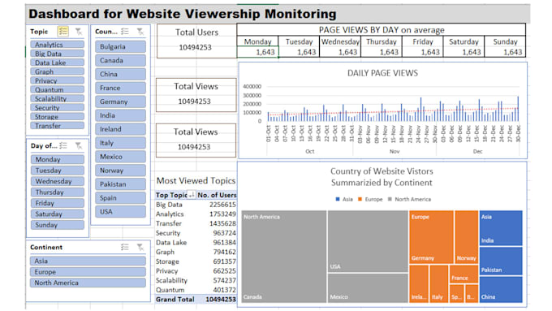Select the No. of Users column header
This screenshot has width=552, height=311.
(x=217, y=195)
